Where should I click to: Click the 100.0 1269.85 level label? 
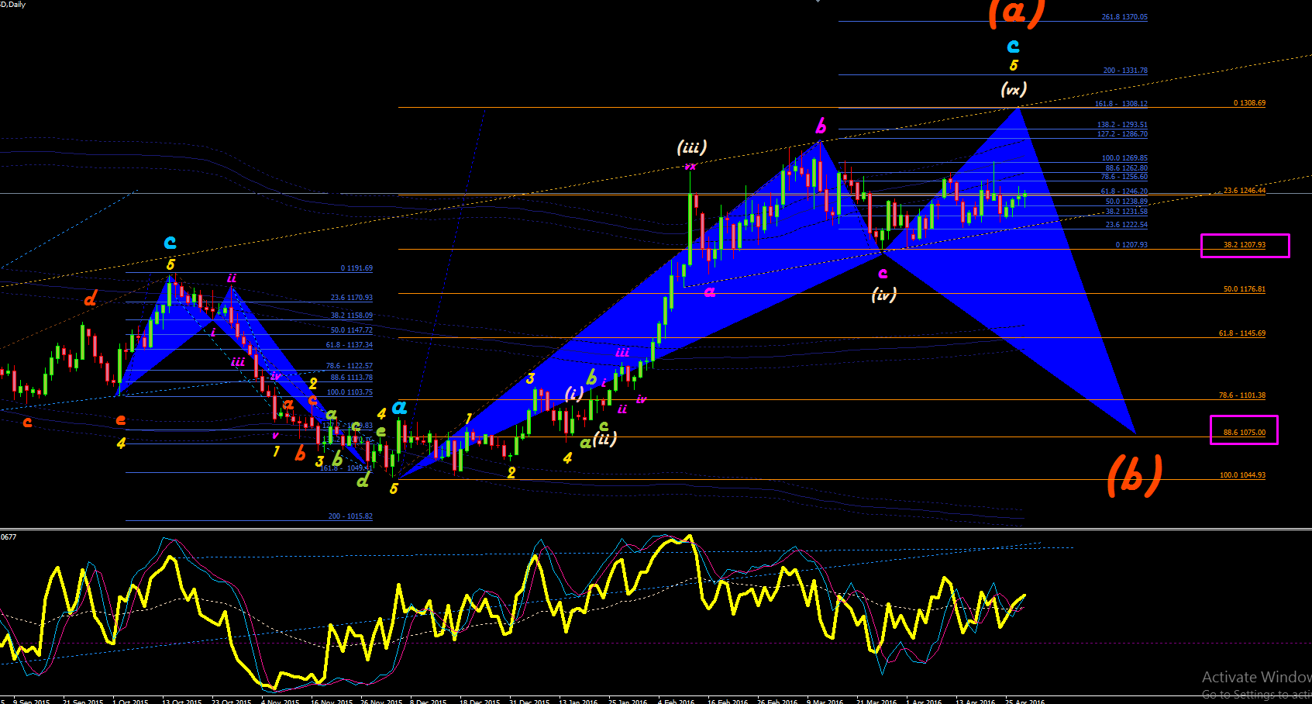pyautogui.click(x=1124, y=158)
